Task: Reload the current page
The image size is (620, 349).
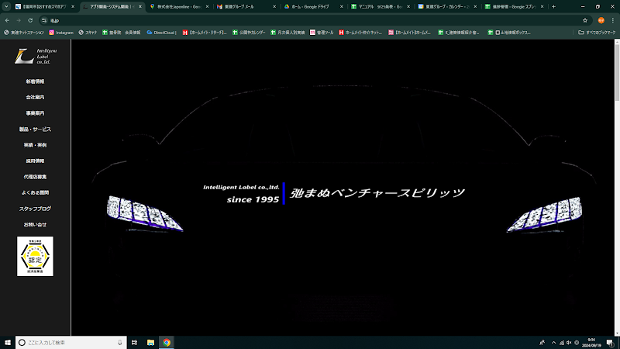Action: point(30,21)
